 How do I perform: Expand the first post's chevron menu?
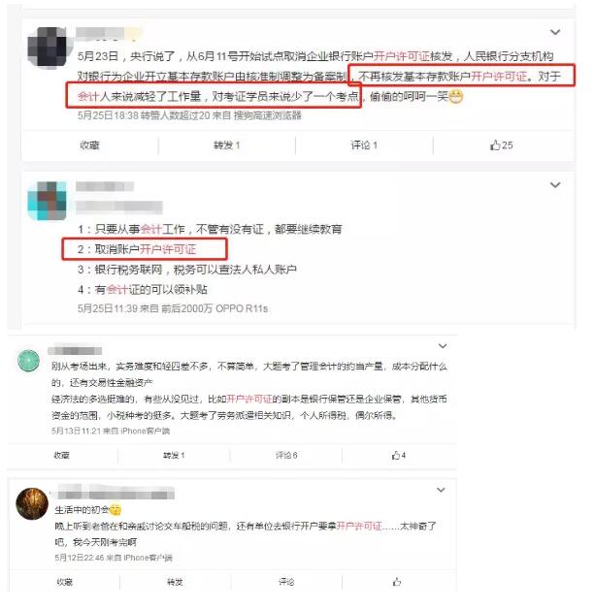[x=555, y=32]
